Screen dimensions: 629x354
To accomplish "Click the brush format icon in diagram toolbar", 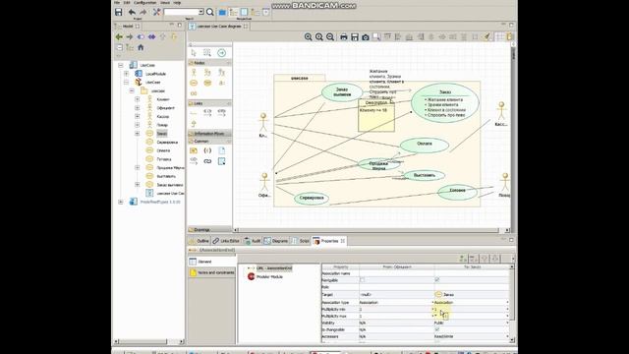I will [x=486, y=37].
